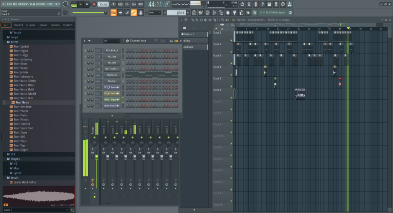Mute the HIP_Kick_8 channel green LED

85,51
